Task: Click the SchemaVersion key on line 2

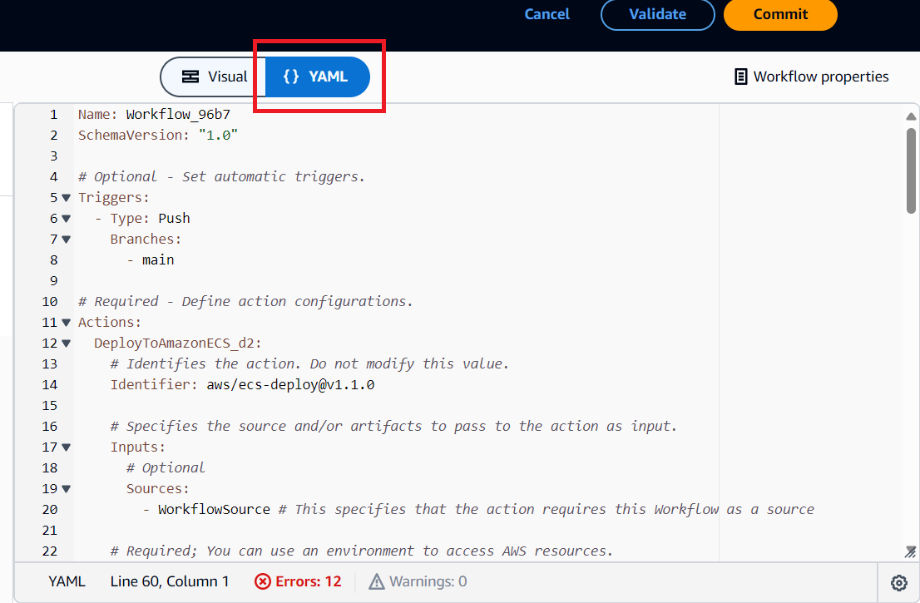Action: [131, 136]
